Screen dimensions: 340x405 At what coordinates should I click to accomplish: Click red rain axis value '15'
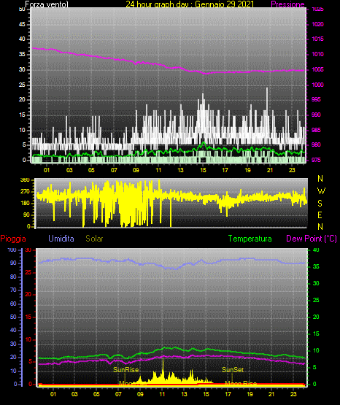(x=28, y=317)
